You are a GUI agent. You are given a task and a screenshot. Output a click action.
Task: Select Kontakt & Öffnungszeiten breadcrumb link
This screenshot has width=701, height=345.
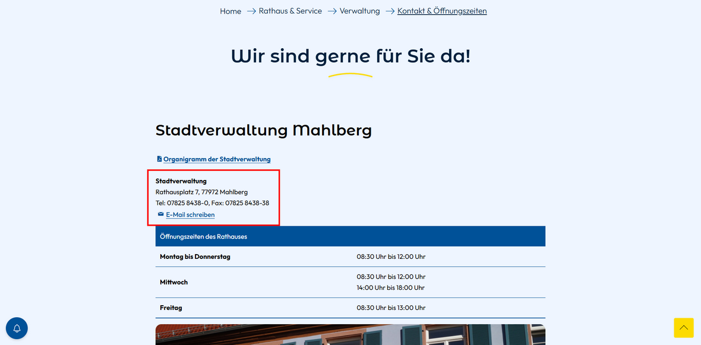(442, 11)
